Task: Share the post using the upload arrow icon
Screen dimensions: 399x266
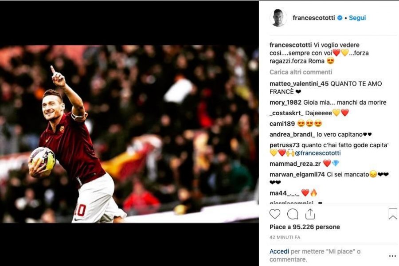Action: [310, 214]
